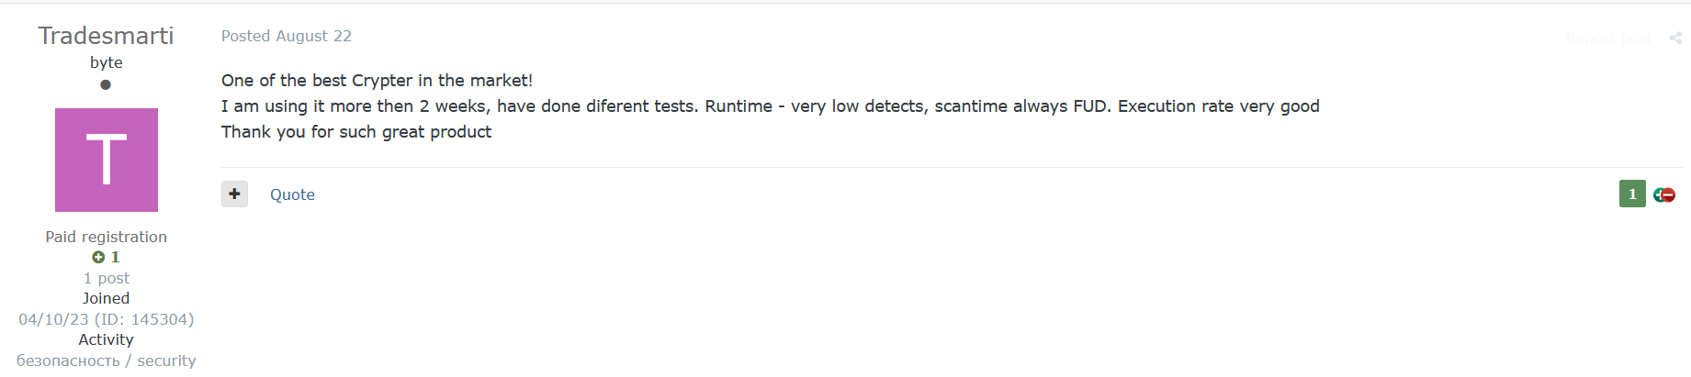Click the join date 04/10/23 text
This screenshot has height=377, width=1691.
(53, 319)
